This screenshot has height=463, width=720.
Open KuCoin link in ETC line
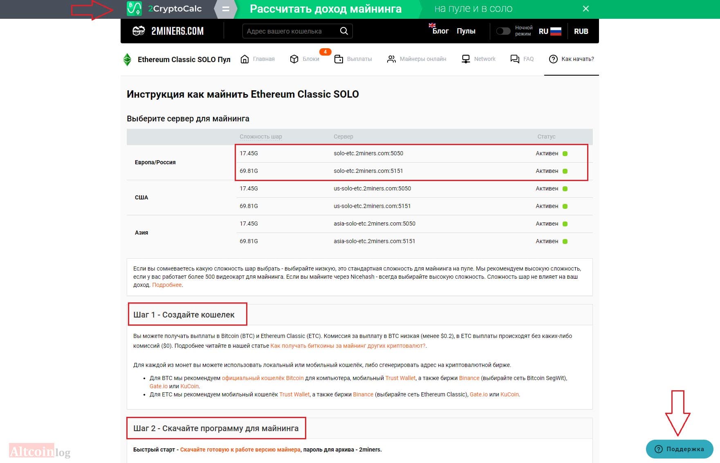click(510, 394)
